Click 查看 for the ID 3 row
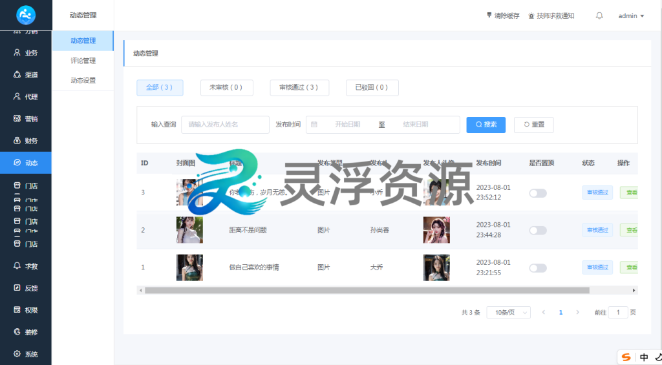Screen dimensions: 662x365 coord(630,193)
